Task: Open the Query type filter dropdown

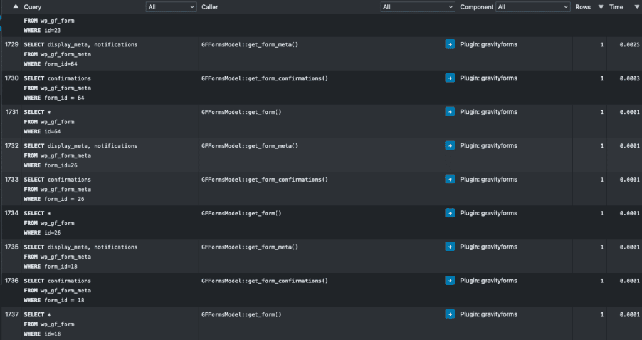Action: (171, 7)
